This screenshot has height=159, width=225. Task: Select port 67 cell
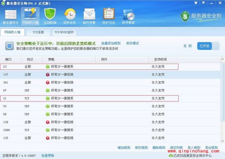coord(5,91)
